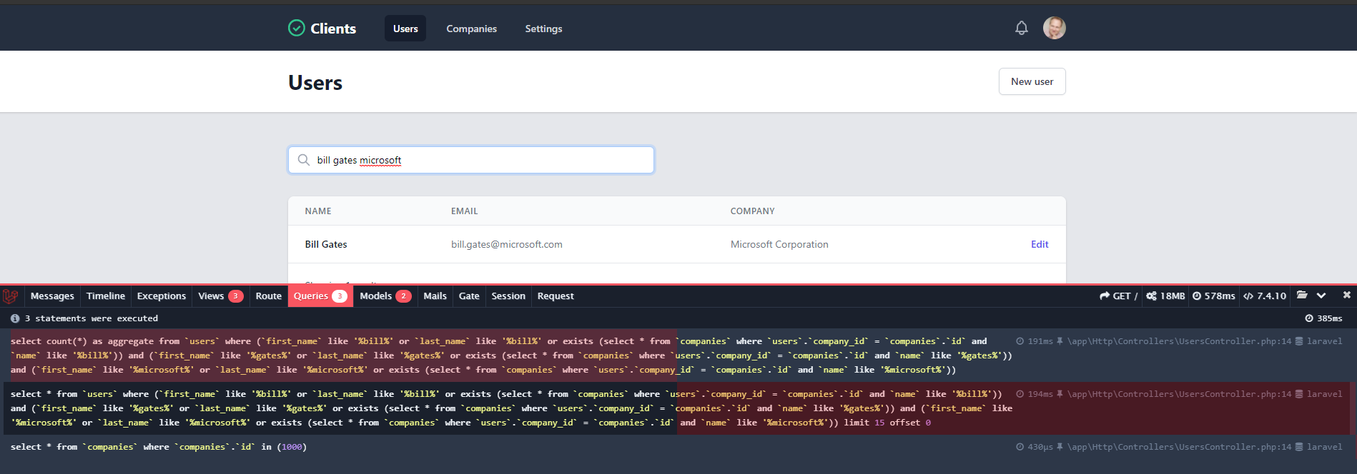Viewport: 1357px width, 474px height.
Task: Open the Gate debugbar tab
Action: point(469,296)
